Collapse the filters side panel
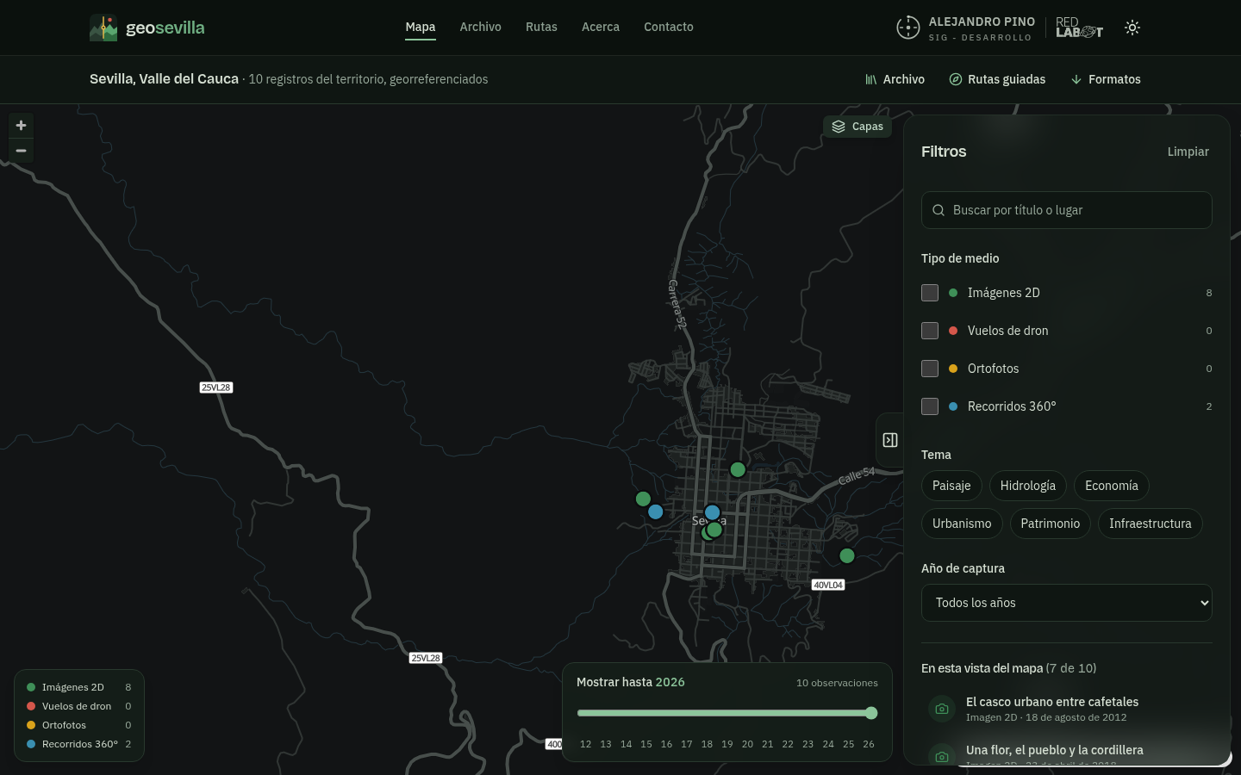This screenshot has width=1241, height=775. [x=890, y=440]
